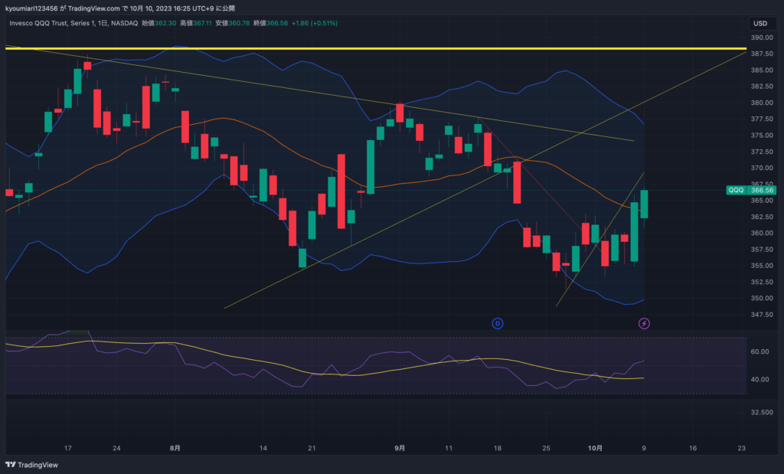Click the 24 date axis label
Image resolution: width=784 pixels, height=474 pixels.
(x=116, y=448)
